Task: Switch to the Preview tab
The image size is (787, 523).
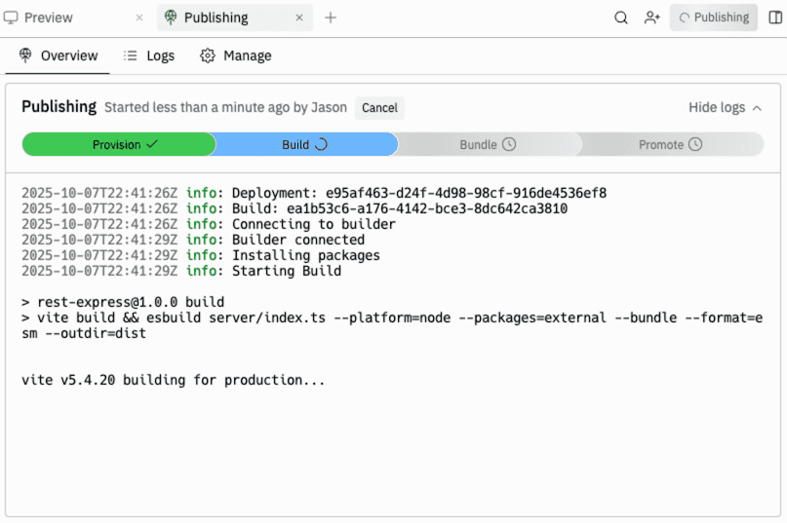Action: pos(49,18)
